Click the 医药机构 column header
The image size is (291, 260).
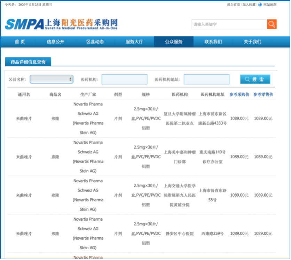tap(180, 94)
